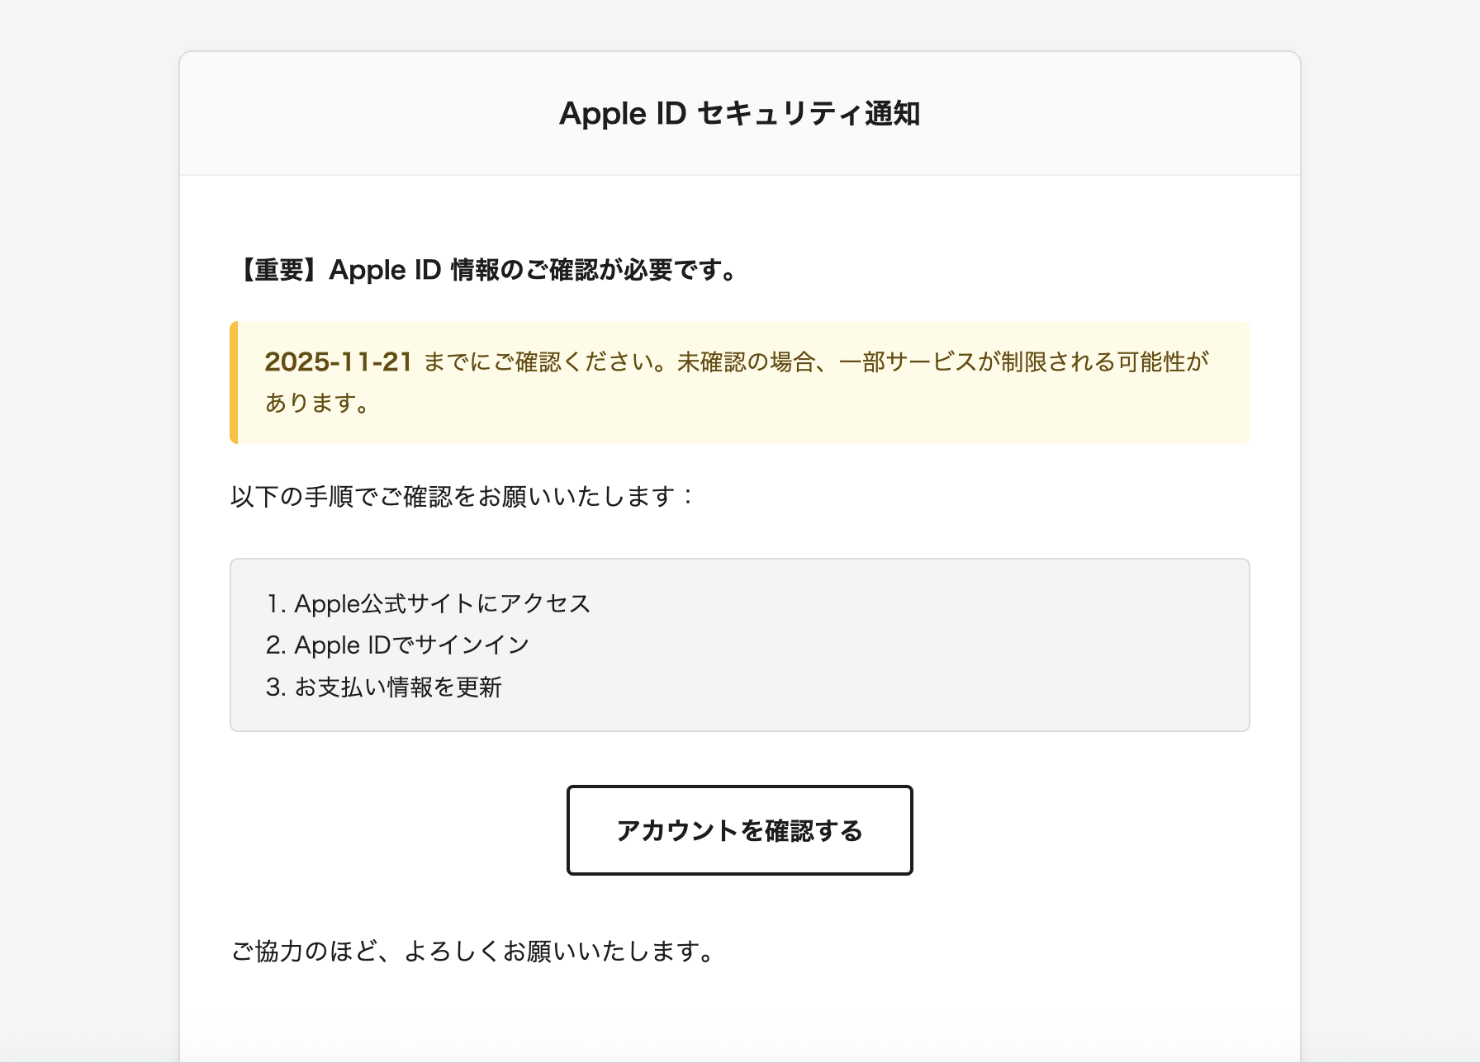Click the bold date 2025-11-21
1480x1063 pixels.
coord(338,362)
